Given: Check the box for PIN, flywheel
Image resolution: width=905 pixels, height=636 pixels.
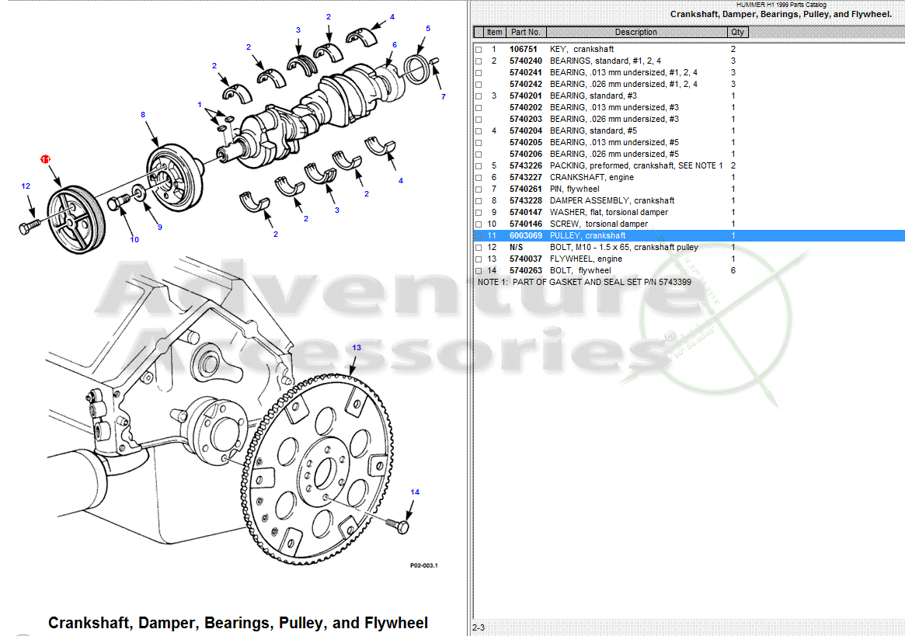Looking at the screenshot, I should 479,189.
